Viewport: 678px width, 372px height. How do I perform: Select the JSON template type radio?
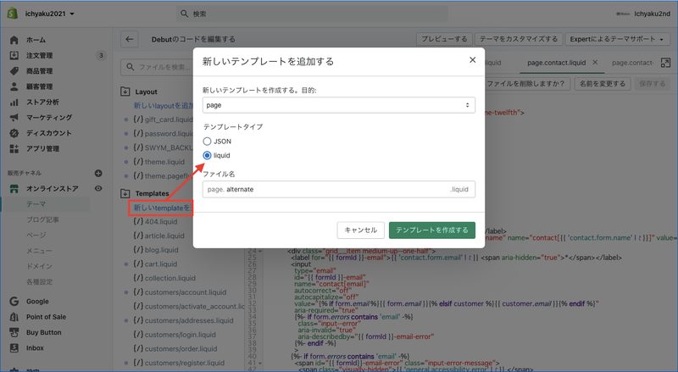[x=207, y=142]
